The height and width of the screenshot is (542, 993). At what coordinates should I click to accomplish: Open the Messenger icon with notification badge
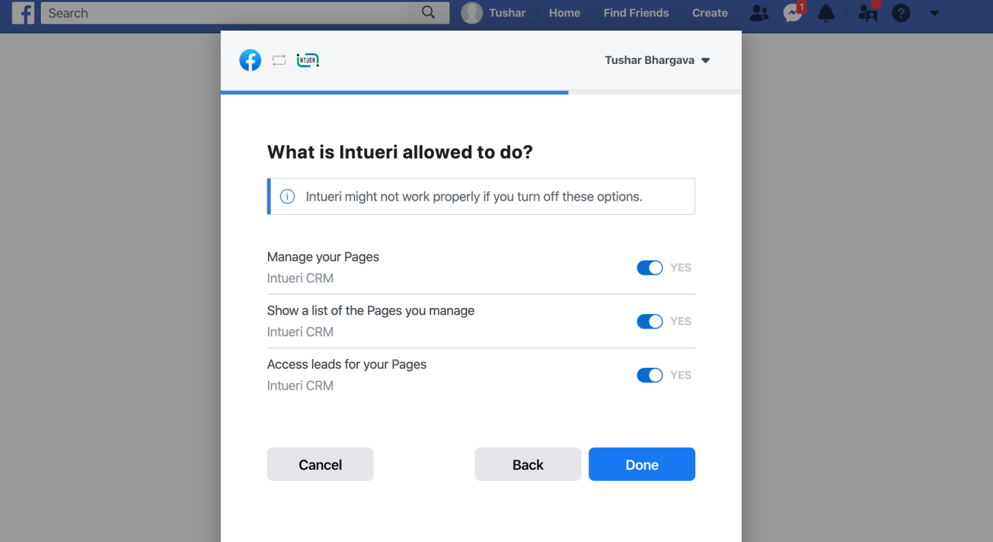point(793,13)
